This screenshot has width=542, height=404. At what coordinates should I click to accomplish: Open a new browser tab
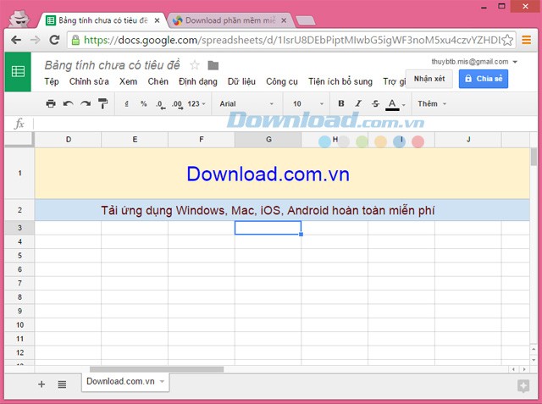(x=306, y=20)
